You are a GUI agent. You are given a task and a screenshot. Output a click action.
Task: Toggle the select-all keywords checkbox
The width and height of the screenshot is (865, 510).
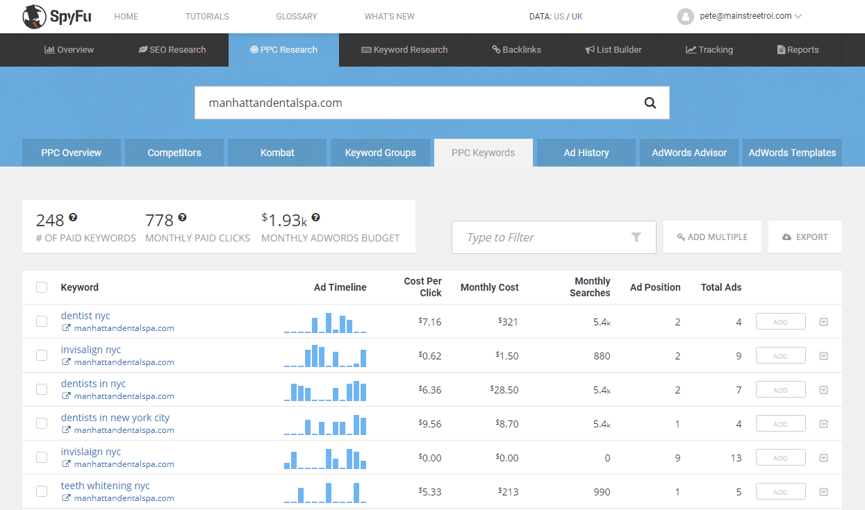coord(42,287)
